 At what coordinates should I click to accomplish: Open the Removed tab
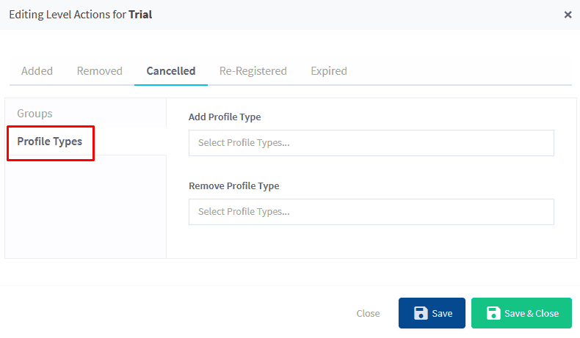pos(99,71)
